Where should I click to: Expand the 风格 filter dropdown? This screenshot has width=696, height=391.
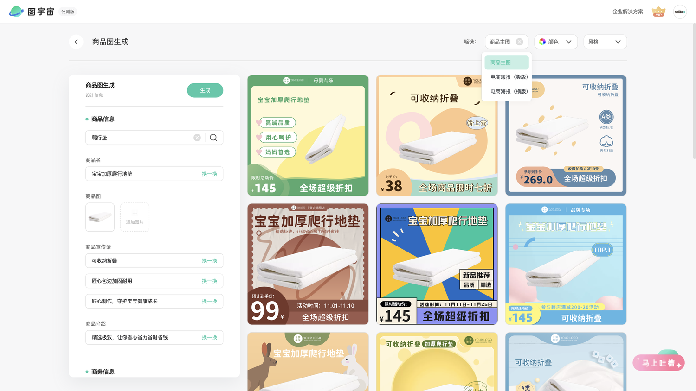pos(605,42)
